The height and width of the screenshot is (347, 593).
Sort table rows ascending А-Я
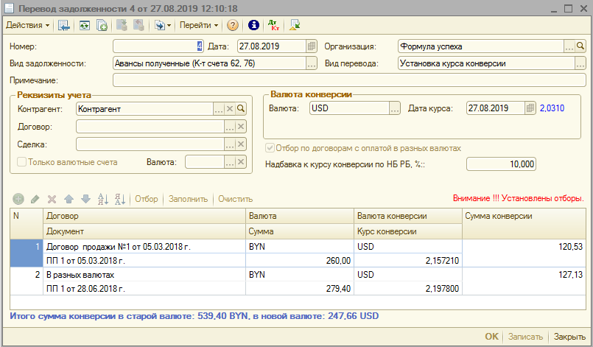pos(102,199)
